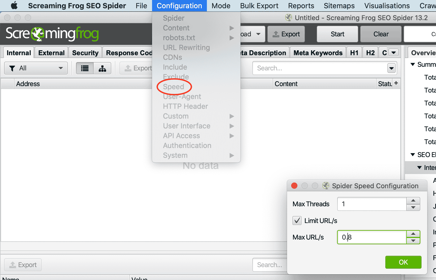
Task: Confirm speed settings with OK
Action: [x=403, y=262]
